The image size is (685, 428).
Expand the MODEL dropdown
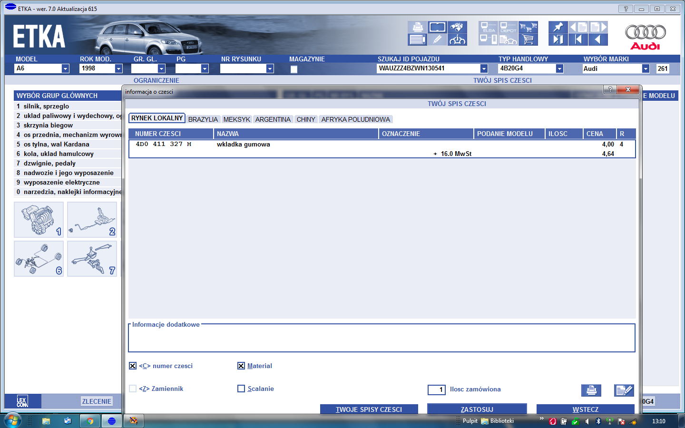pos(65,68)
